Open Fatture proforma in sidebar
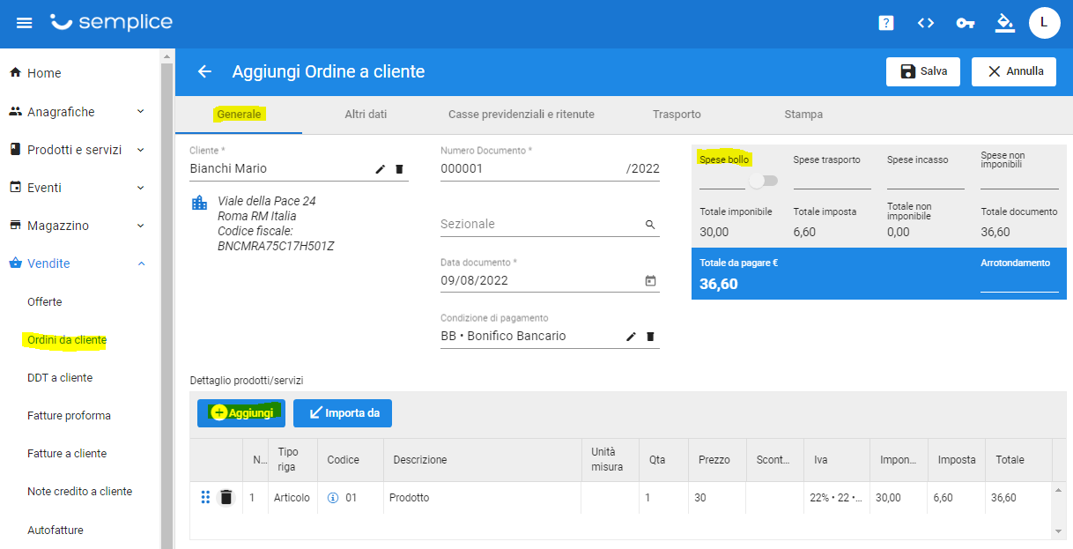The height and width of the screenshot is (549, 1073). pos(69,416)
